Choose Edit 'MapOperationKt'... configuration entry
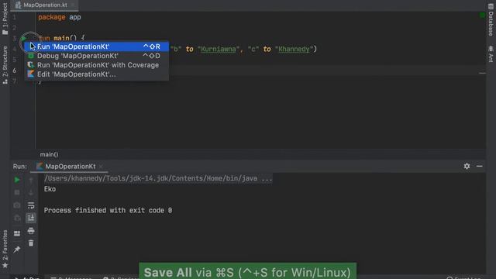This screenshot has height=279, width=496. point(96,74)
